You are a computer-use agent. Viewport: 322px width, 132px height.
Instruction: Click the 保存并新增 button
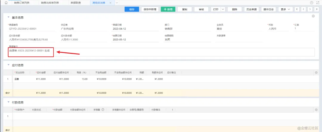coord(150,9)
